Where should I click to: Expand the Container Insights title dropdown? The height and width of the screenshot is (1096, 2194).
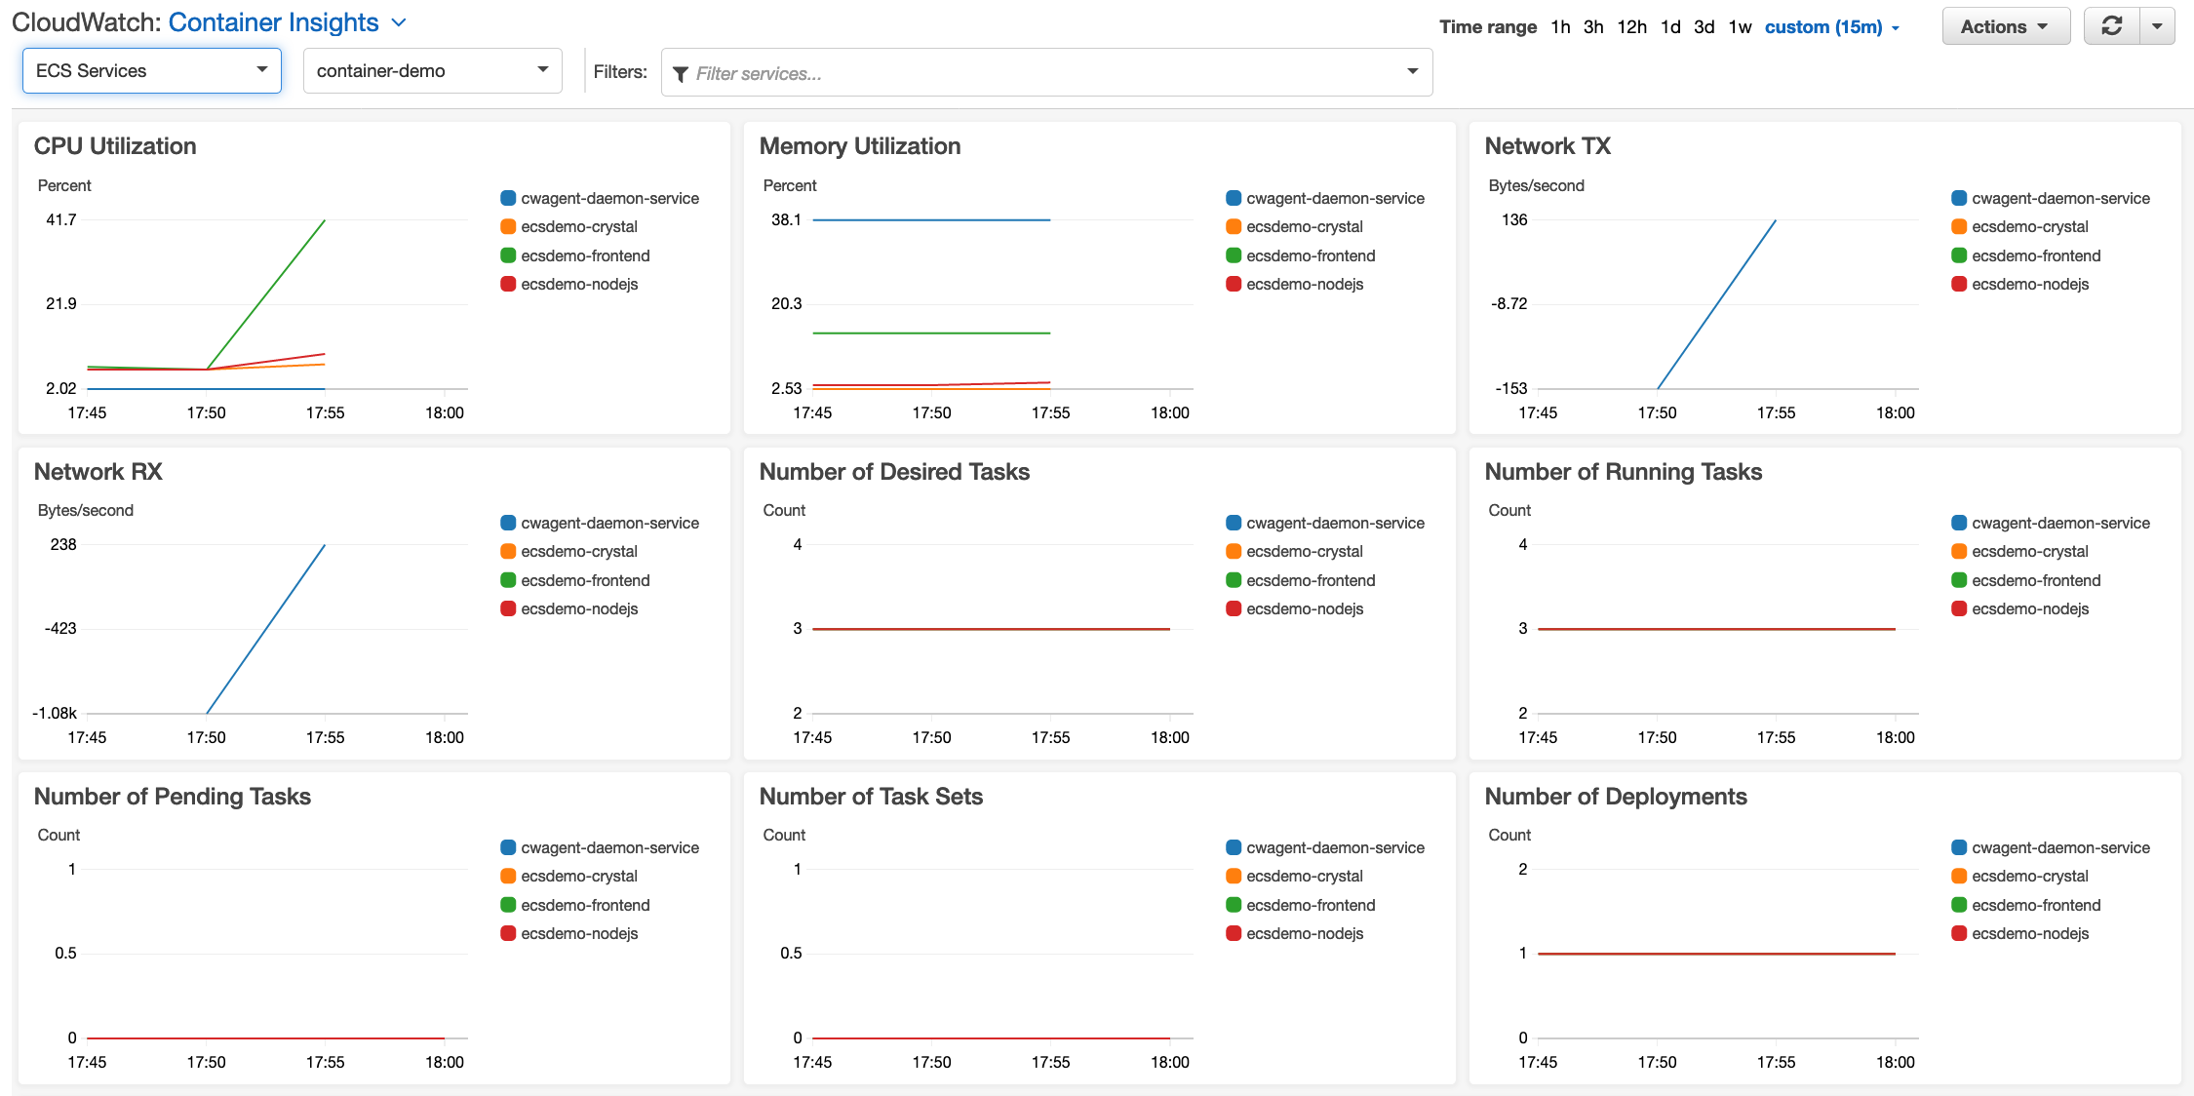(399, 22)
